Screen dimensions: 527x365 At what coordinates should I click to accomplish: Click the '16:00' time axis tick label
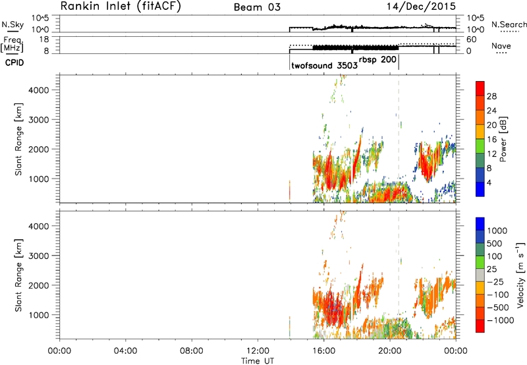(323, 351)
